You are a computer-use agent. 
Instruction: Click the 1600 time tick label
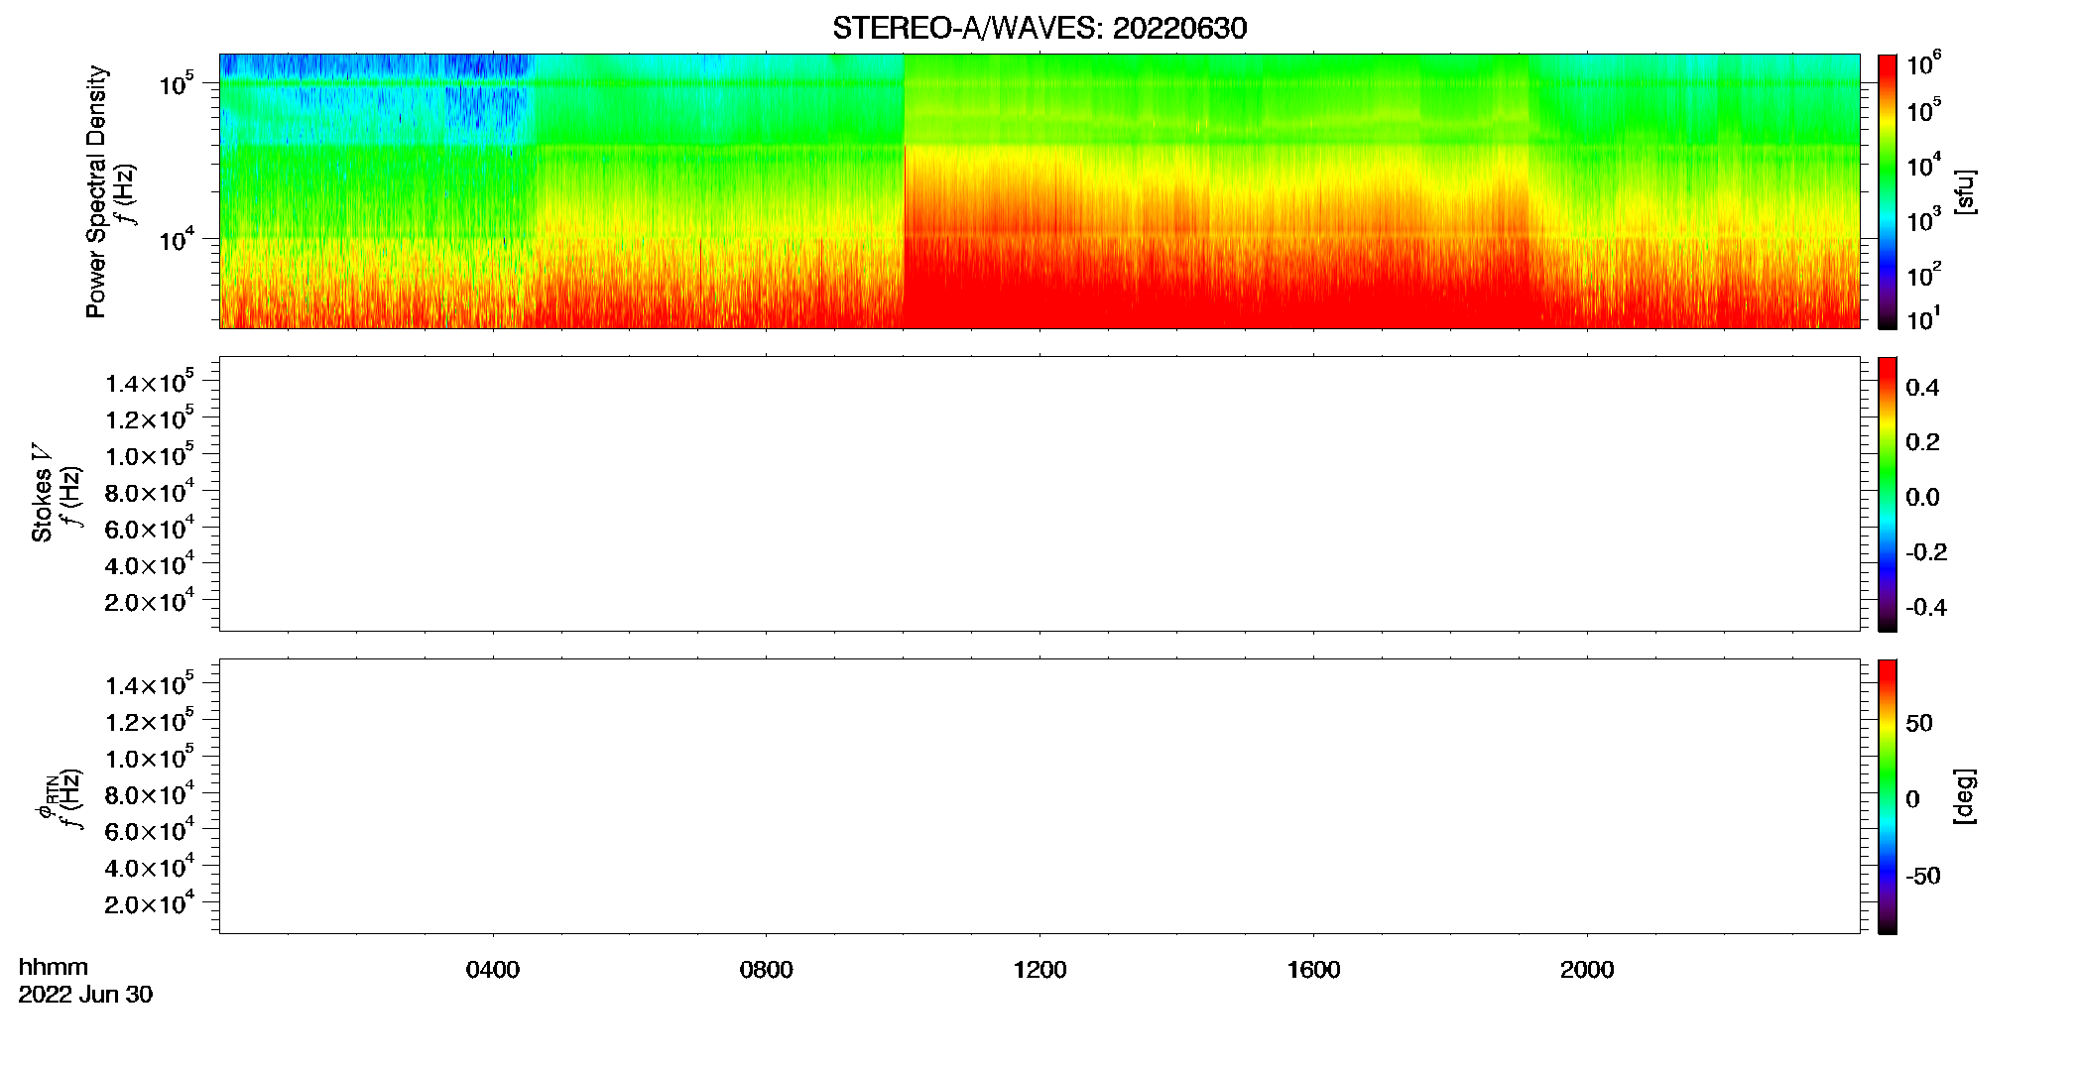[1313, 970]
